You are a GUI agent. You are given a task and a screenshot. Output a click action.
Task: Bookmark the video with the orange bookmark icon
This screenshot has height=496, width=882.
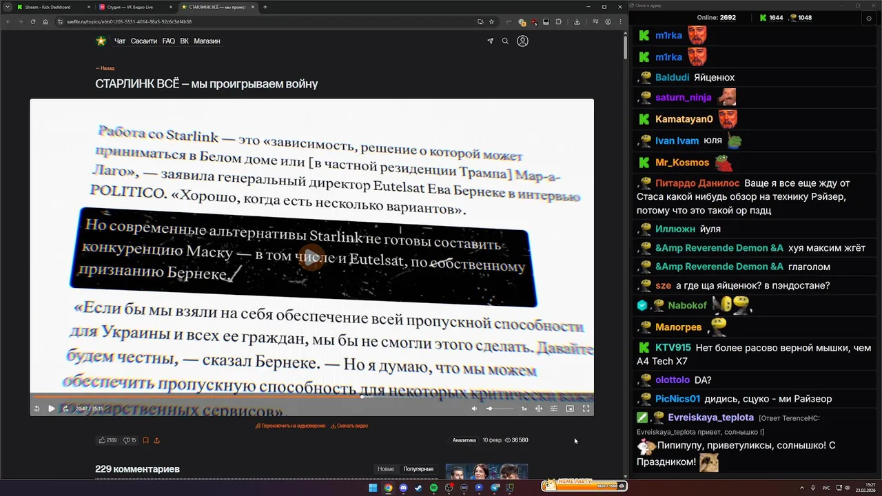[145, 440]
